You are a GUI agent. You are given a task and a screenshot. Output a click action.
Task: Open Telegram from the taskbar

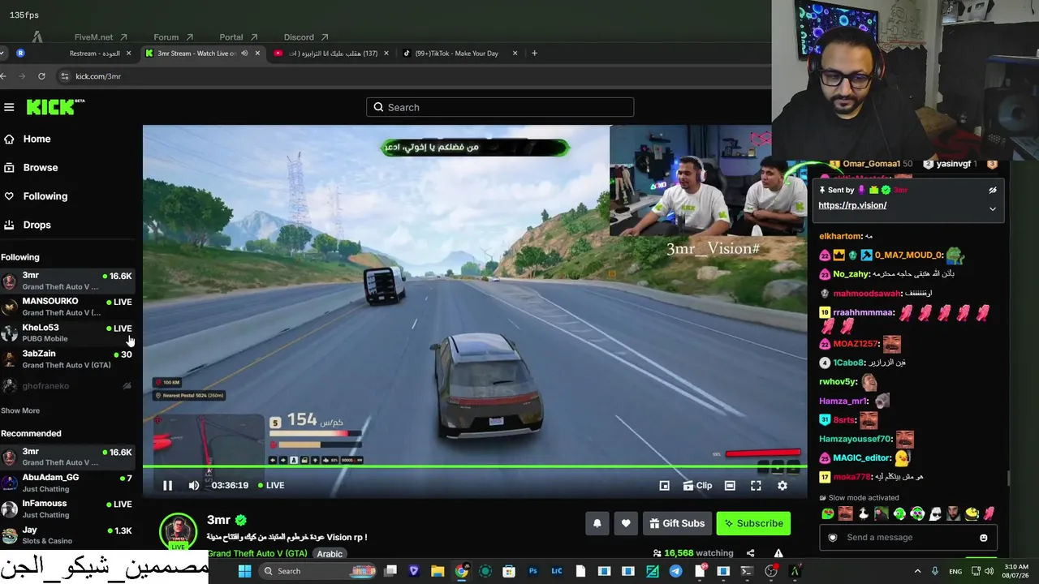coord(675,571)
